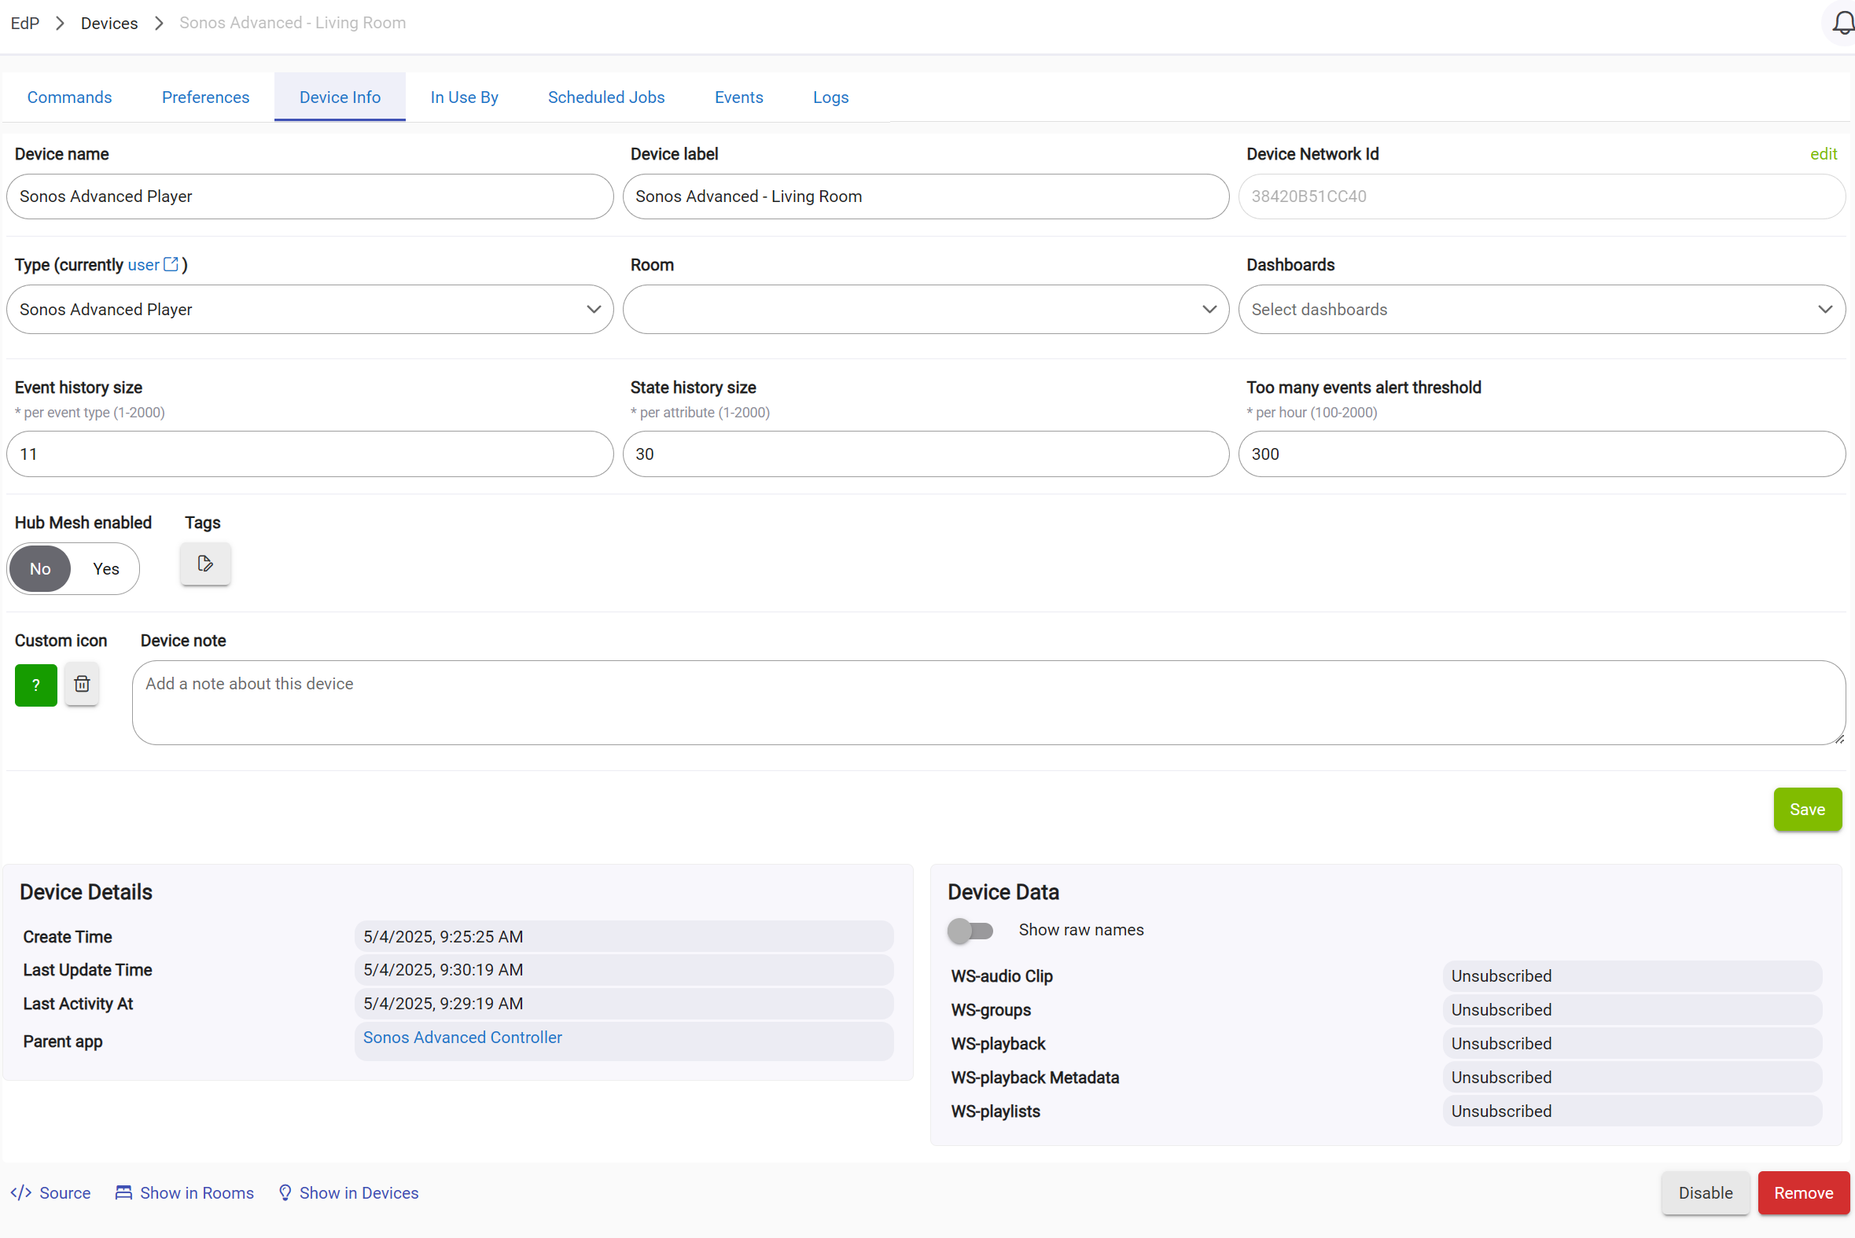The width and height of the screenshot is (1855, 1238).
Task: Select the Device Info tab
Action: click(340, 97)
